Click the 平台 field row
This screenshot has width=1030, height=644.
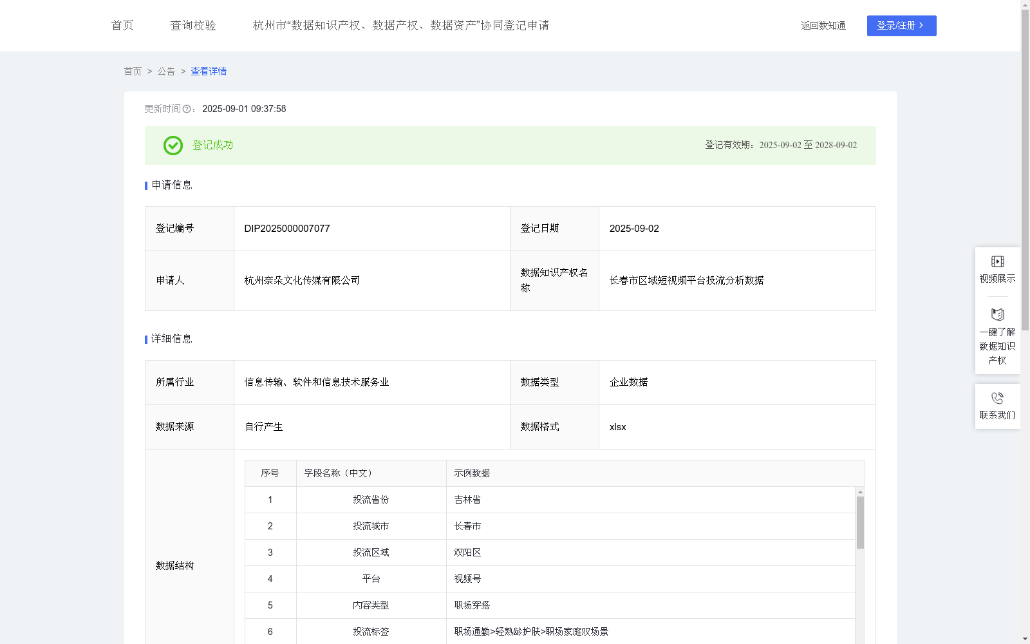coord(550,579)
